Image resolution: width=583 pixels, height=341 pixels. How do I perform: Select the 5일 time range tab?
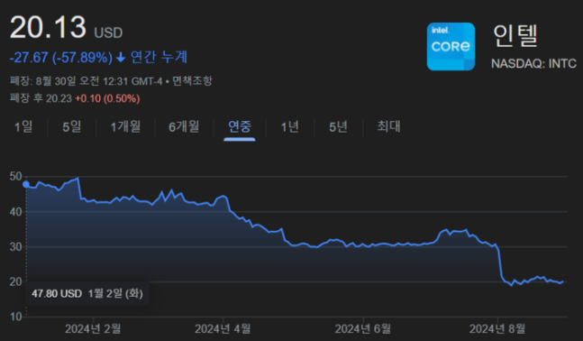click(x=72, y=127)
